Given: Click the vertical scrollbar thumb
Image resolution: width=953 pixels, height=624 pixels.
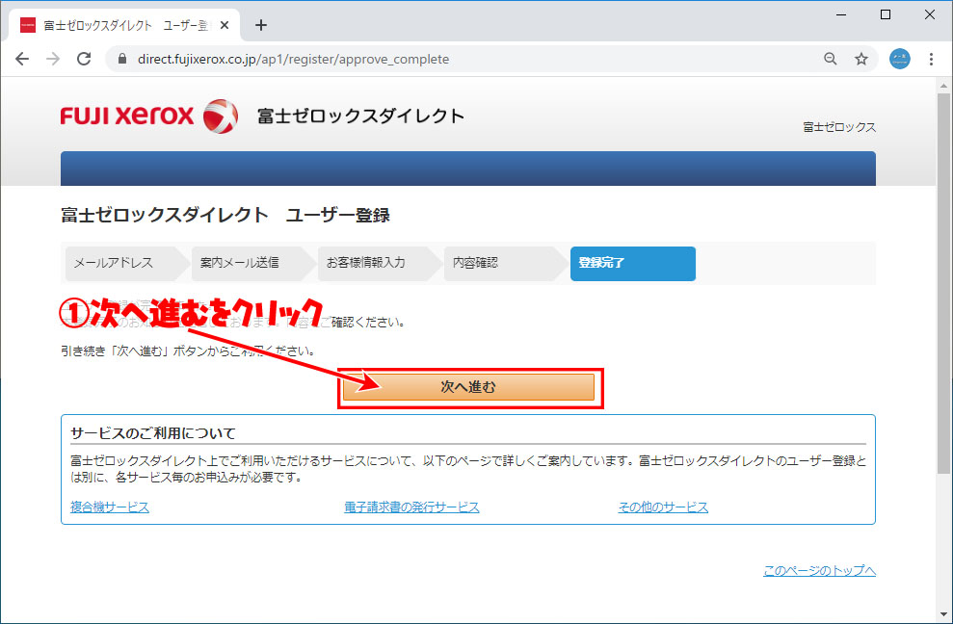Looking at the screenshot, I should (x=943, y=282).
